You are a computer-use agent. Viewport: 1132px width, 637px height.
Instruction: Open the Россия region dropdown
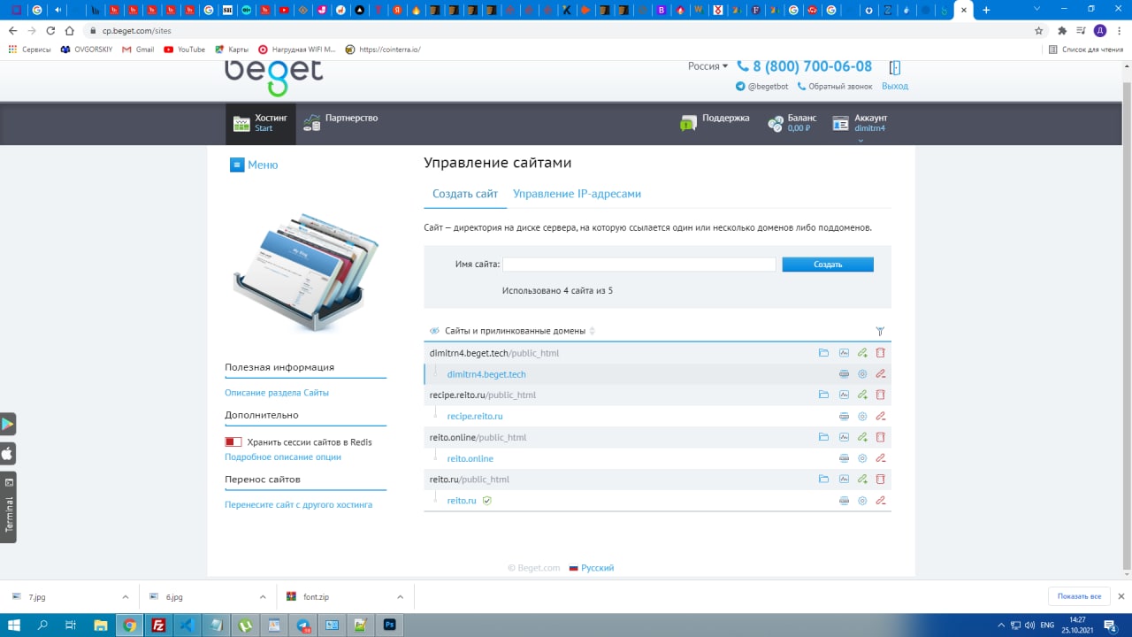point(707,66)
